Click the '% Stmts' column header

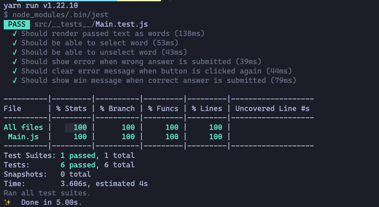pos(71,109)
